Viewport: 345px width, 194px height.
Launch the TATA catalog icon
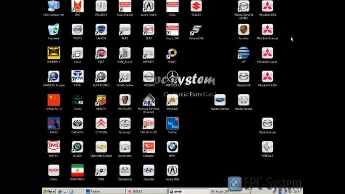pos(78,77)
